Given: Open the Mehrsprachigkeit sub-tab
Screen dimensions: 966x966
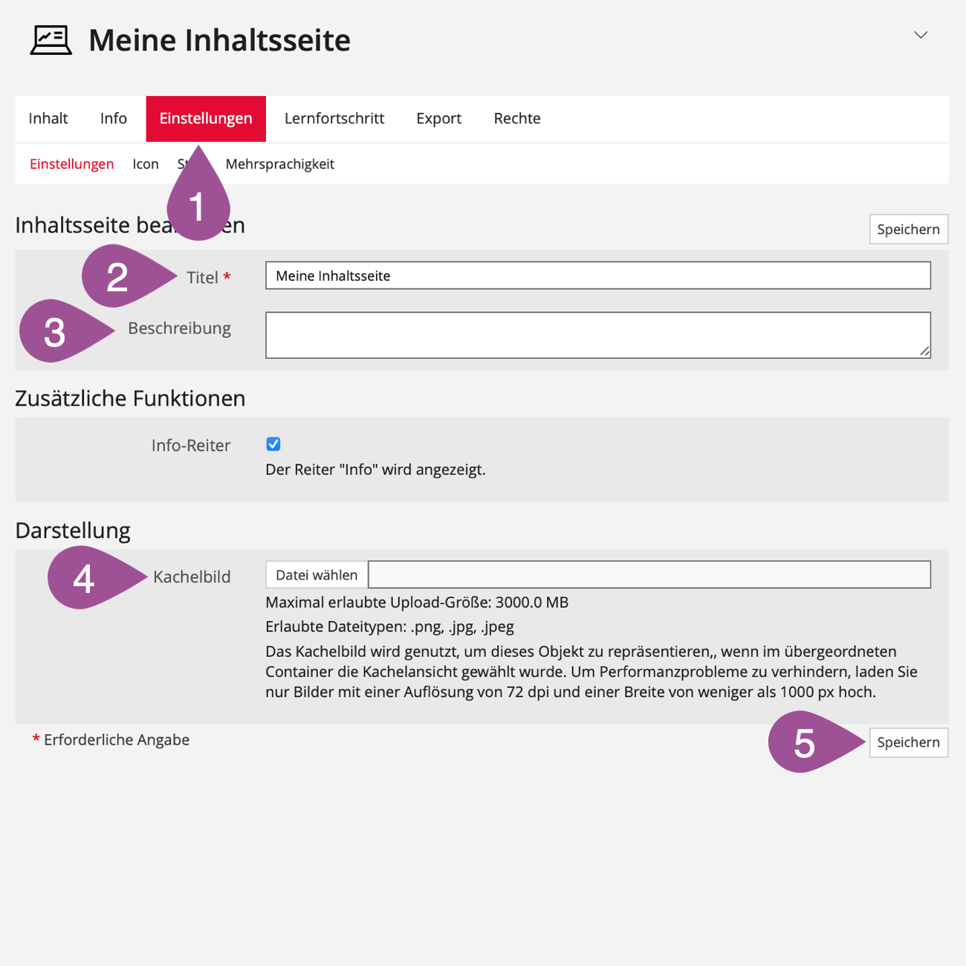Looking at the screenshot, I should click(x=280, y=164).
